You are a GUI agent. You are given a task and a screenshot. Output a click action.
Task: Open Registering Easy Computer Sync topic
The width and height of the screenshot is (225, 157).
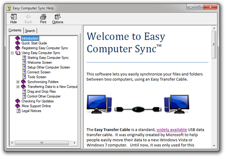tap(45, 48)
